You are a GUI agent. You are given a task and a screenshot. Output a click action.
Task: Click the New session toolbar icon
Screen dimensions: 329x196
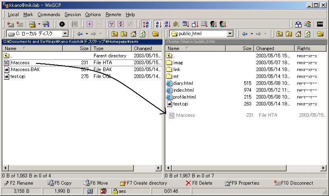(x=10, y=24)
